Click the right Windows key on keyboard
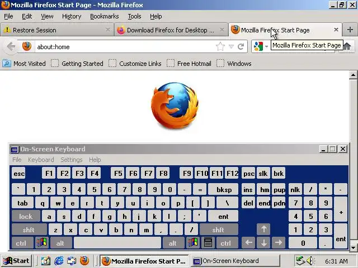The height and width of the screenshot is (268, 358). [x=192, y=243]
